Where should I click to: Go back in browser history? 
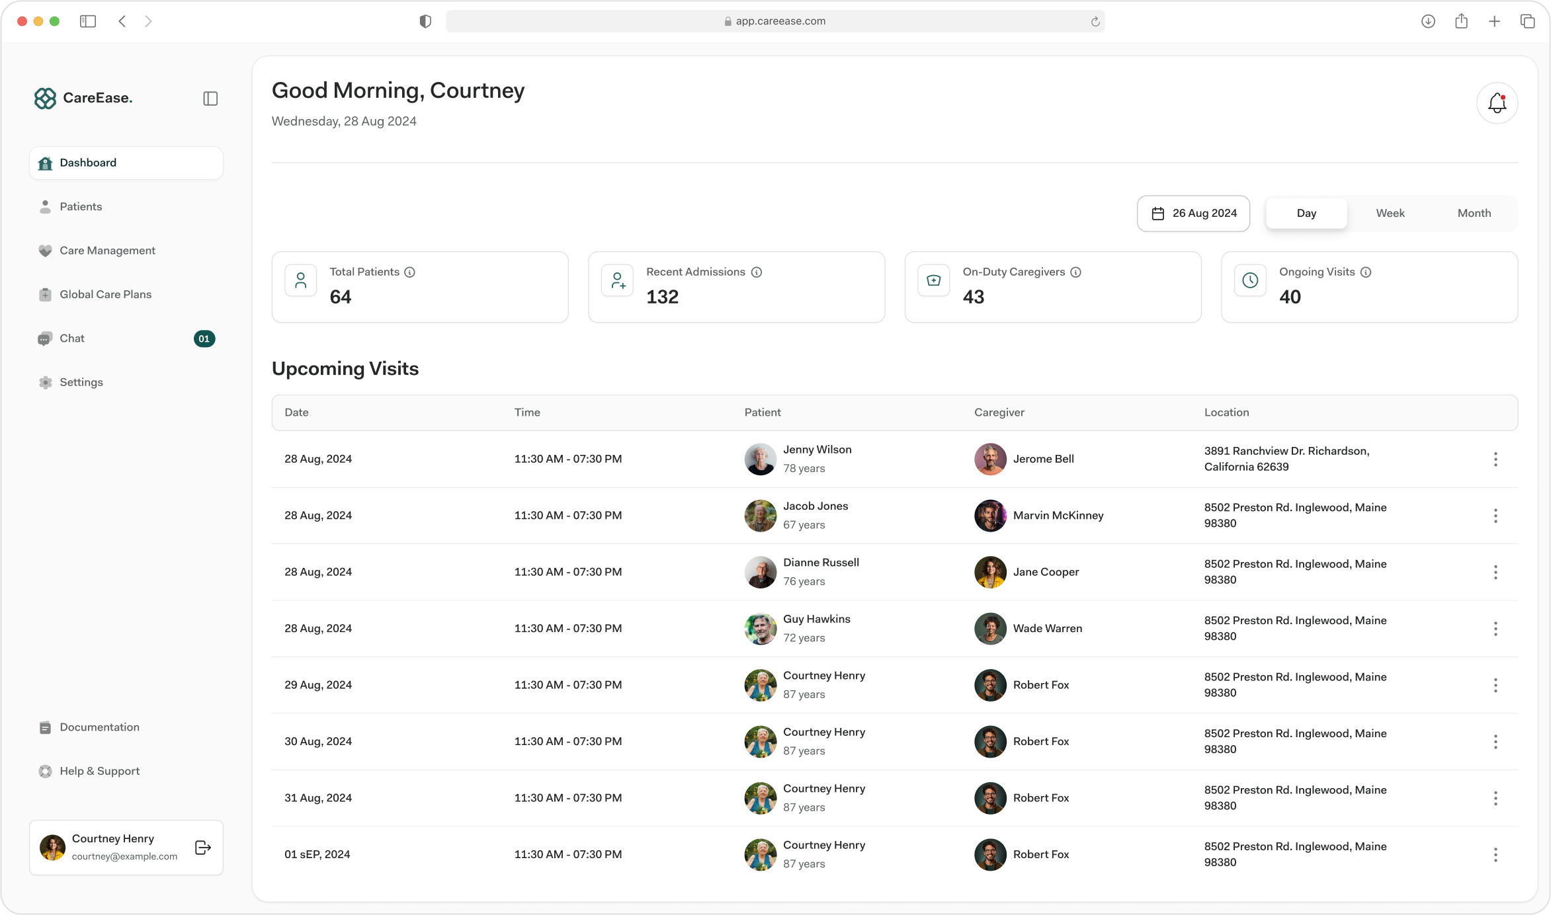(x=122, y=21)
